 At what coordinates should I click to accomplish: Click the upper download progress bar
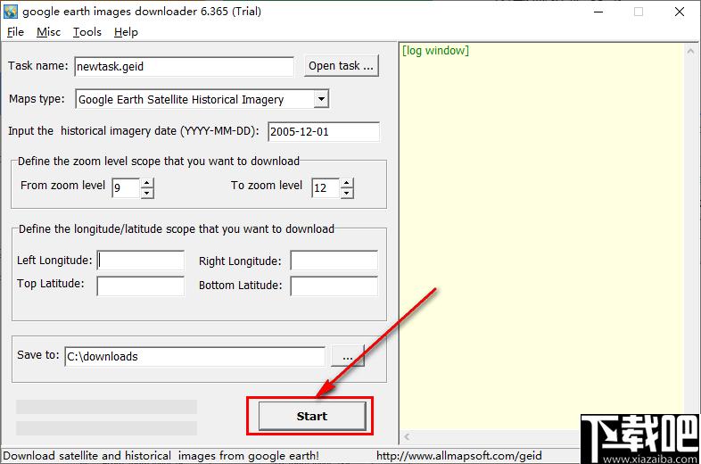(x=106, y=407)
